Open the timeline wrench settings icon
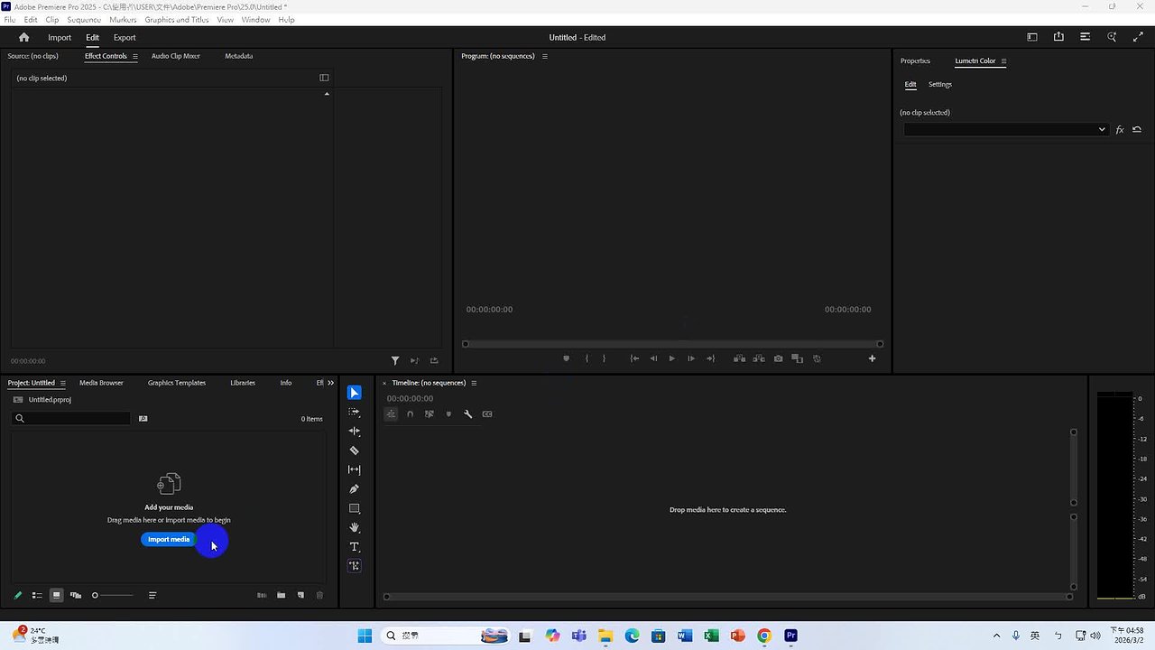This screenshot has width=1155, height=650. (468, 413)
